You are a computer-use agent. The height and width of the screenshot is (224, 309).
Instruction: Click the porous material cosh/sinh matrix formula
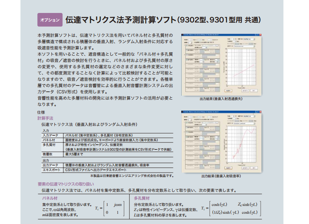click(x=230, y=208)
